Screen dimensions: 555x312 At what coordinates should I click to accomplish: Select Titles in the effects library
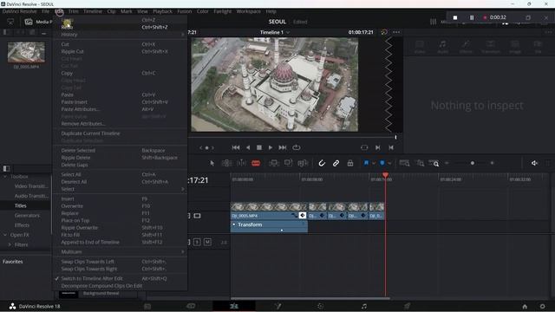[21, 205]
